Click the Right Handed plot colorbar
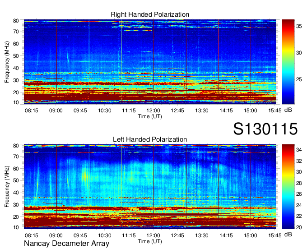Viewport: 307px width, 249px height. pyautogui.click(x=288, y=62)
